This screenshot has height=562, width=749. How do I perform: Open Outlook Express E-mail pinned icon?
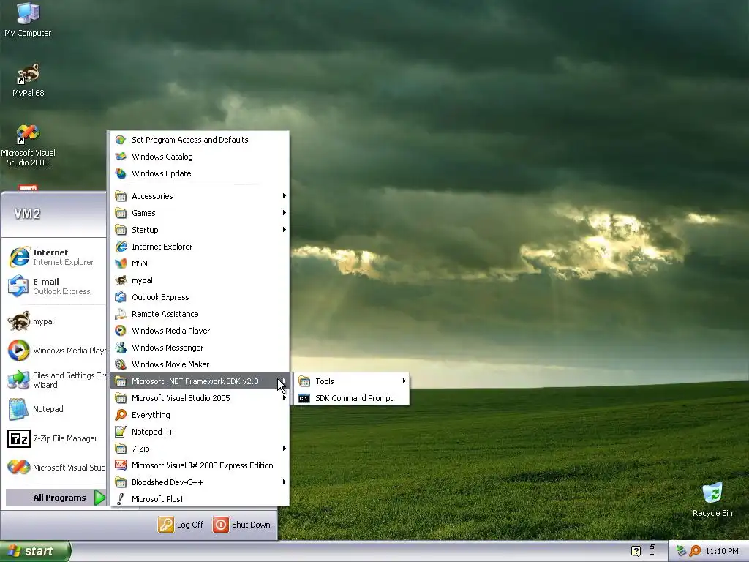tap(18, 286)
